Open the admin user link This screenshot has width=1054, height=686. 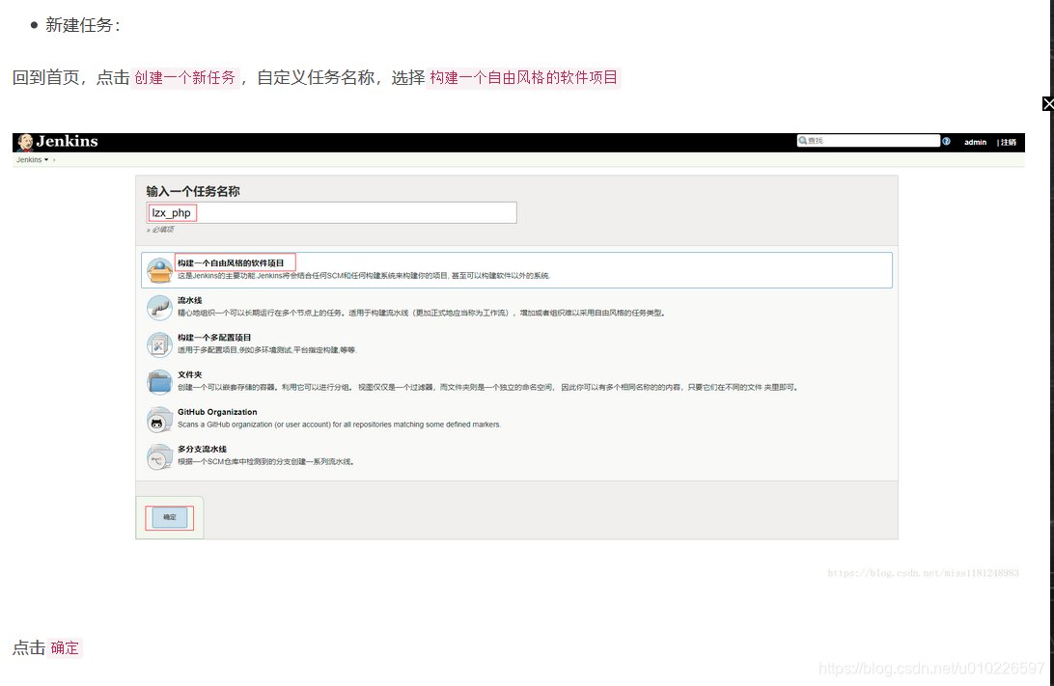point(975,143)
